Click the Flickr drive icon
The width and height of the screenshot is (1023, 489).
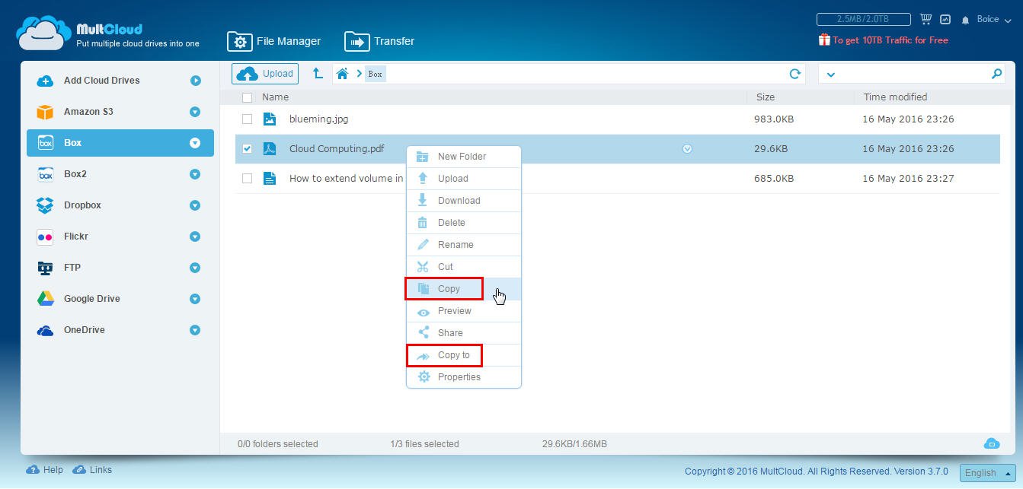pos(46,237)
